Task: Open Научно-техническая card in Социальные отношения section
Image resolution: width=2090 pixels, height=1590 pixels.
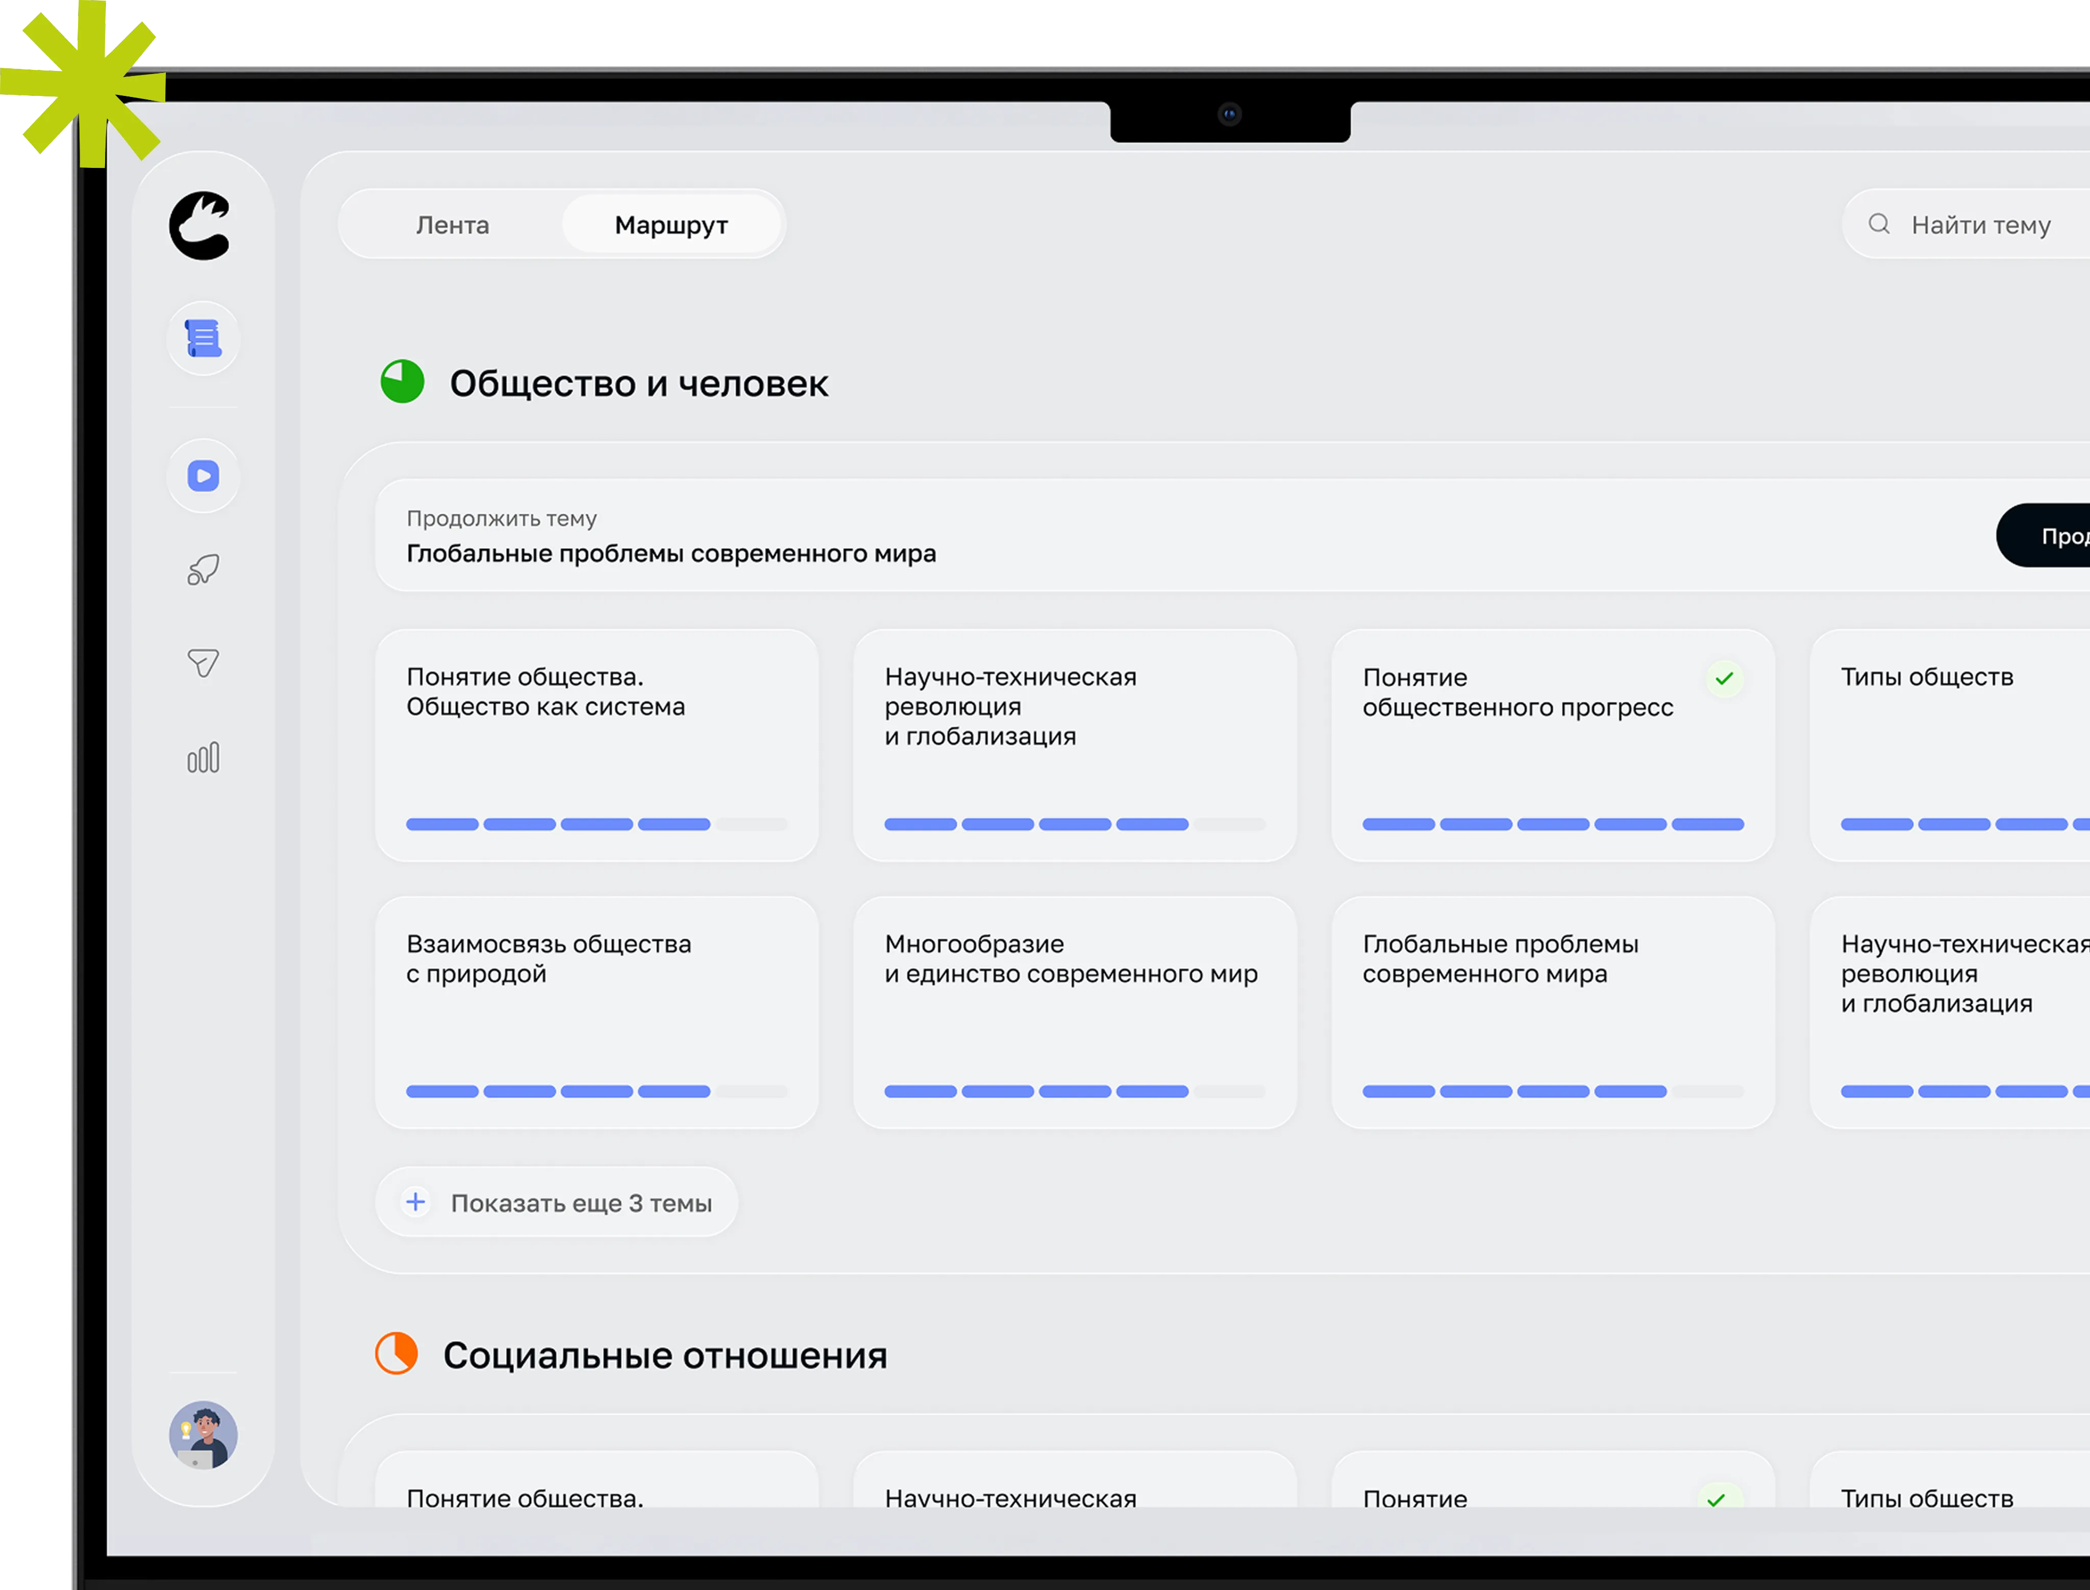Action: click(x=1075, y=1478)
